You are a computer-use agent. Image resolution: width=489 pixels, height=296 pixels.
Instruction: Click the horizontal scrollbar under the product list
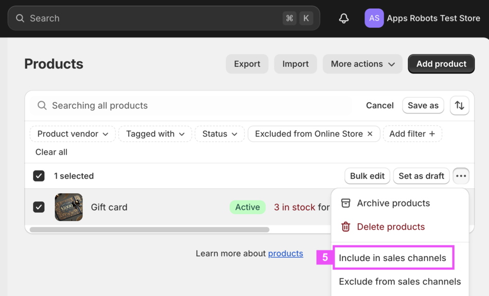click(x=149, y=230)
